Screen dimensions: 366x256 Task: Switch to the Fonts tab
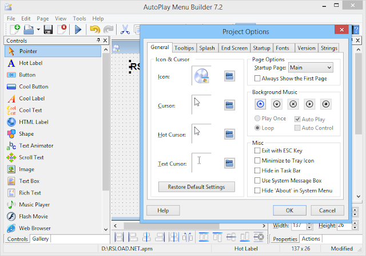[283, 48]
